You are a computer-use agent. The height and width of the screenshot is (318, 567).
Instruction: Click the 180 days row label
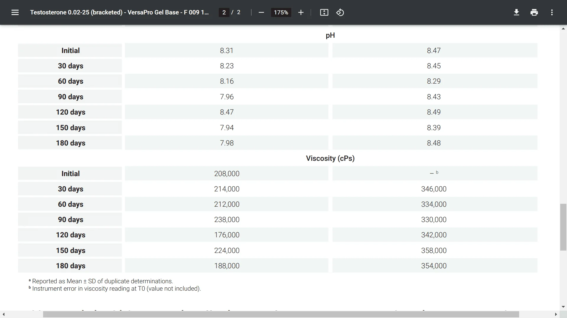pos(70,266)
